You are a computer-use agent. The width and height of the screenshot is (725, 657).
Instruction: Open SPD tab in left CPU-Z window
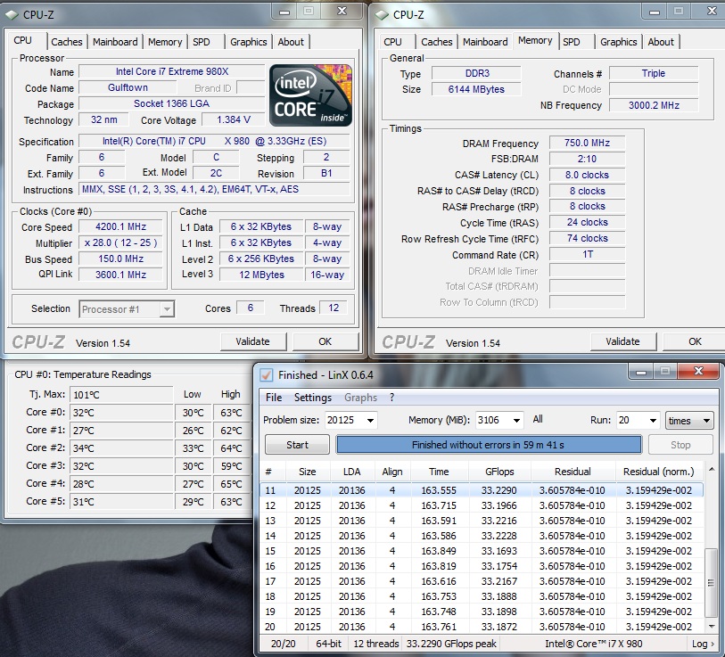click(202, 42)
